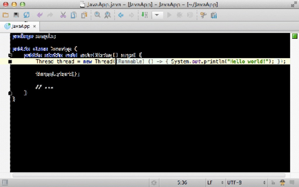
Task: Open the run configuration dropdown
Action: 157,15
